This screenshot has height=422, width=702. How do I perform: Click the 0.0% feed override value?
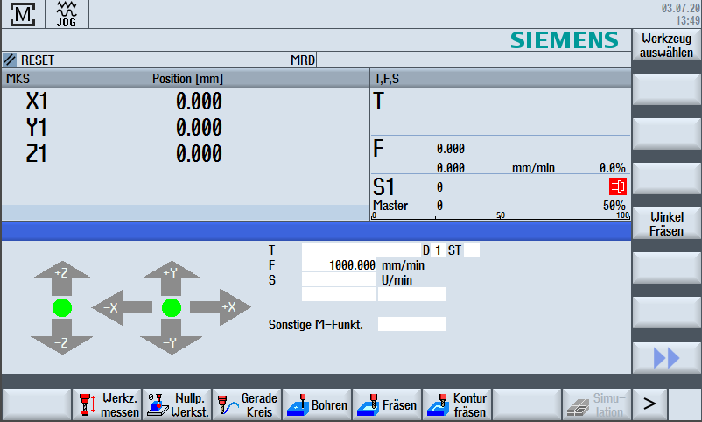pyautogui.click(x=613, y=168)
